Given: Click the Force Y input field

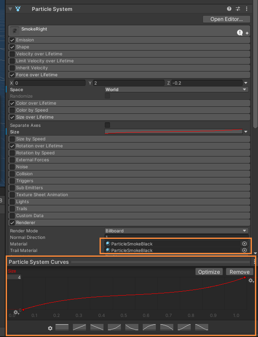Looking at the screenshot, I should coord(129,83).
